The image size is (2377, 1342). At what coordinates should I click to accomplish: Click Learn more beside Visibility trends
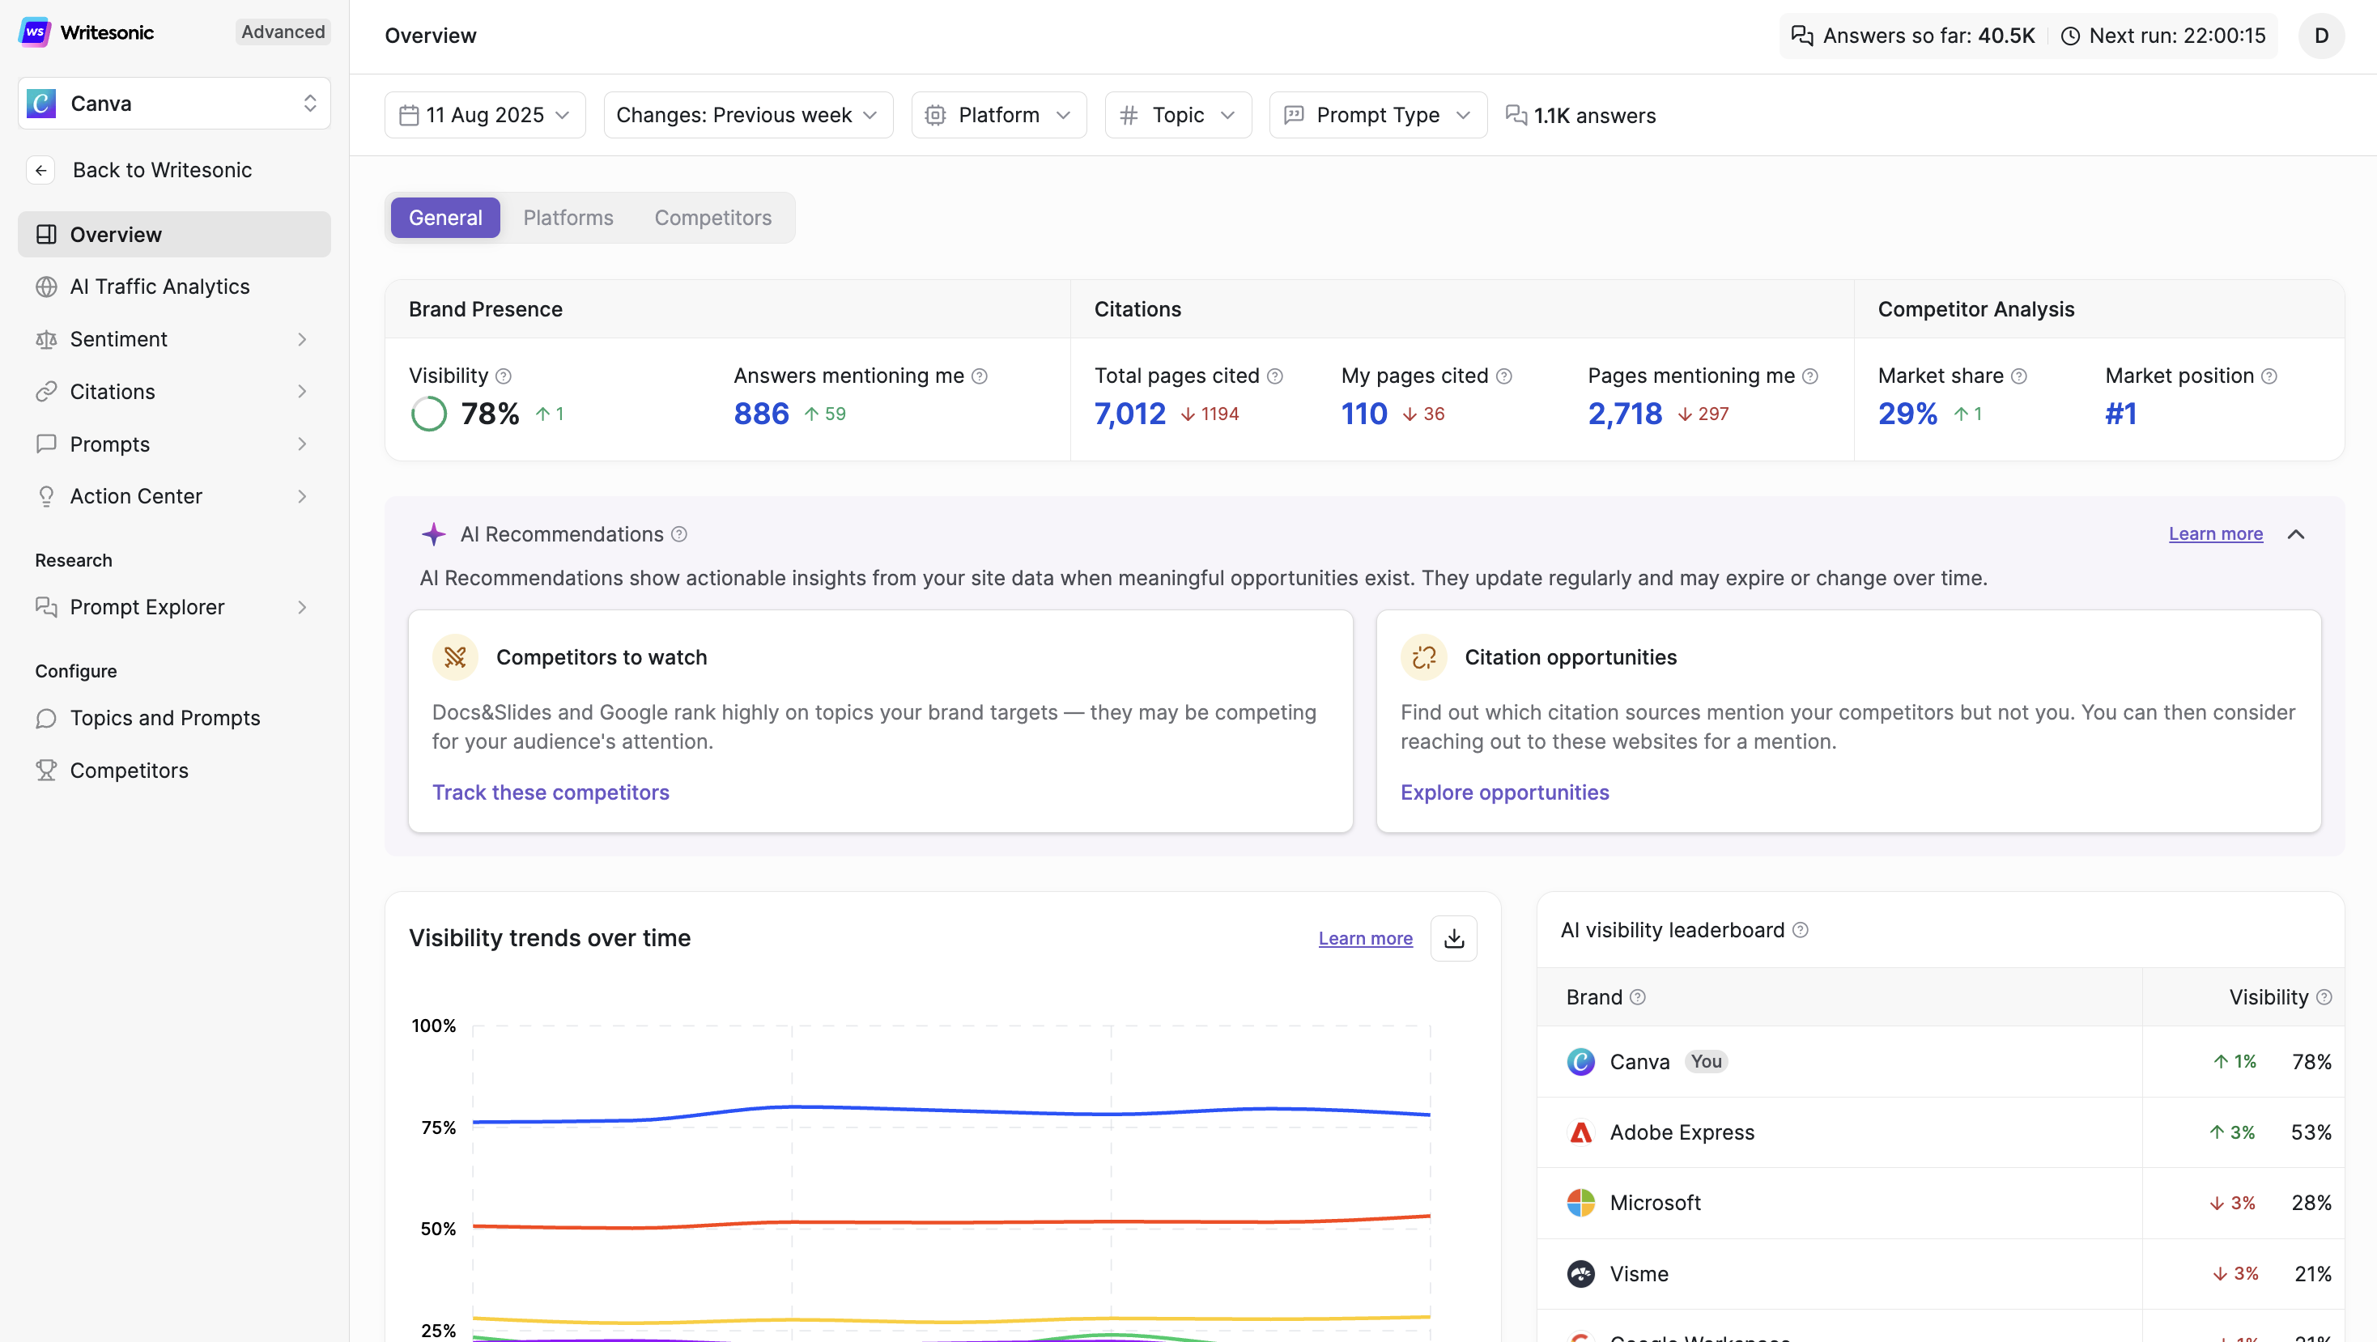[x=1366, y=938]
